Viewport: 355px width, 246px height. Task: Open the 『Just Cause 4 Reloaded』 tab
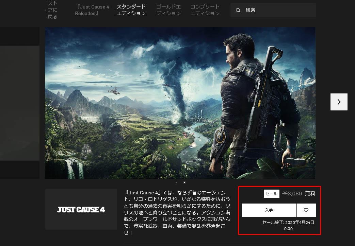tap(92, 10)
